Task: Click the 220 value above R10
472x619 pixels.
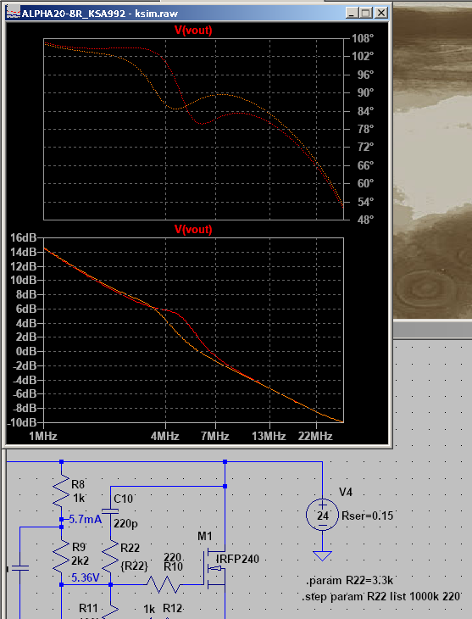Action: 172,557
